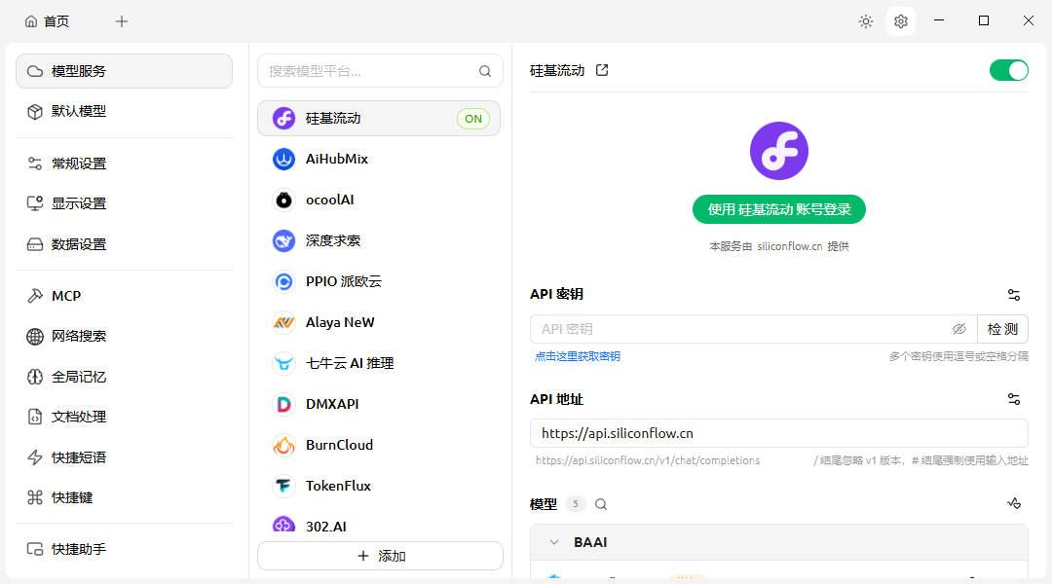Run the model health check icon next to 模型
The width and height of the screenshot is (1052, 584).
click(1014, 503)
